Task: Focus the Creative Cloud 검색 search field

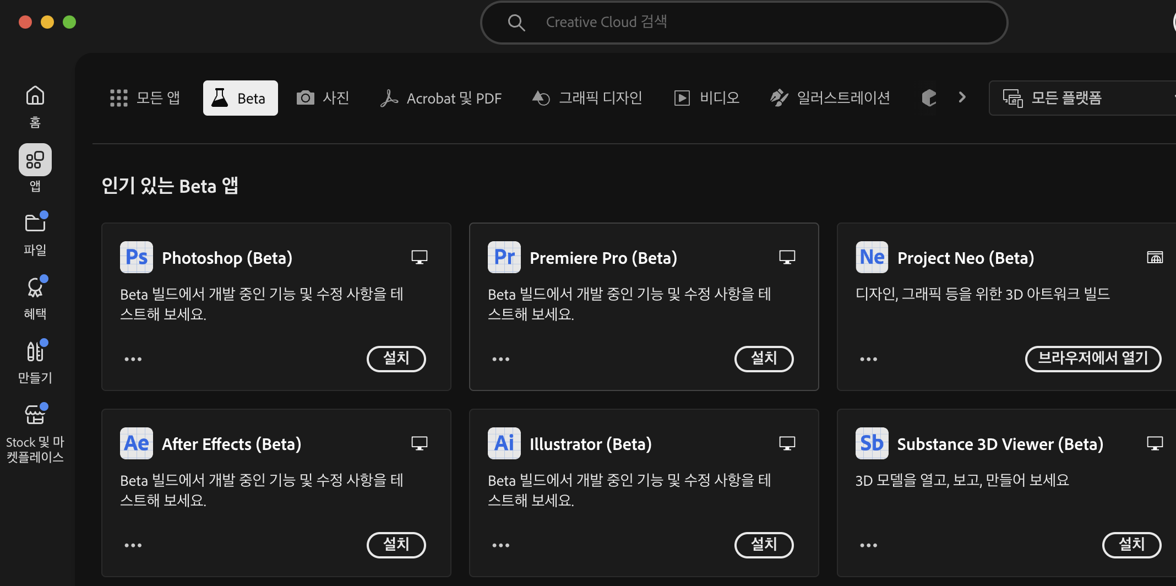Action: point(744,23)
